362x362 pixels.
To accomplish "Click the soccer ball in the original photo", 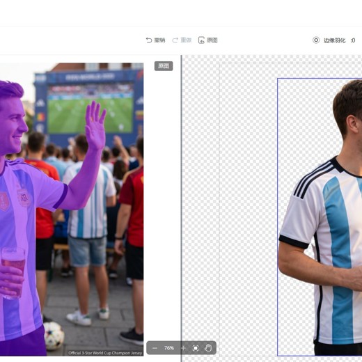I will pyautogui.click(x=54, y=336).
